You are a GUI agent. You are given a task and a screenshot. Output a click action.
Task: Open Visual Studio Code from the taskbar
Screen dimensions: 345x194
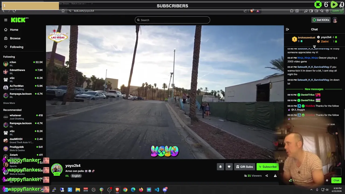(x=157, y=190)
